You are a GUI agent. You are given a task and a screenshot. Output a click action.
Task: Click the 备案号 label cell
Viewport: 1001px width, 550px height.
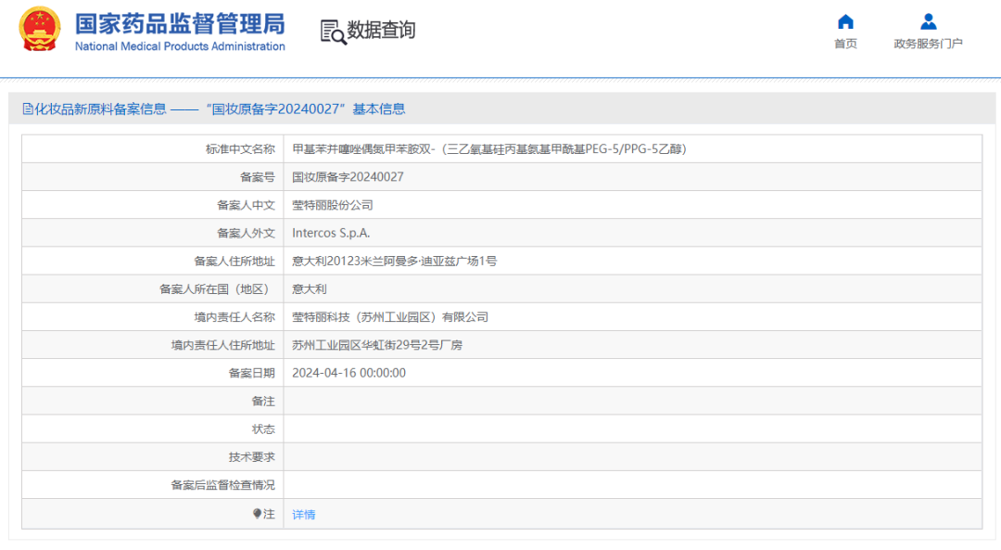tap(153, 177)
